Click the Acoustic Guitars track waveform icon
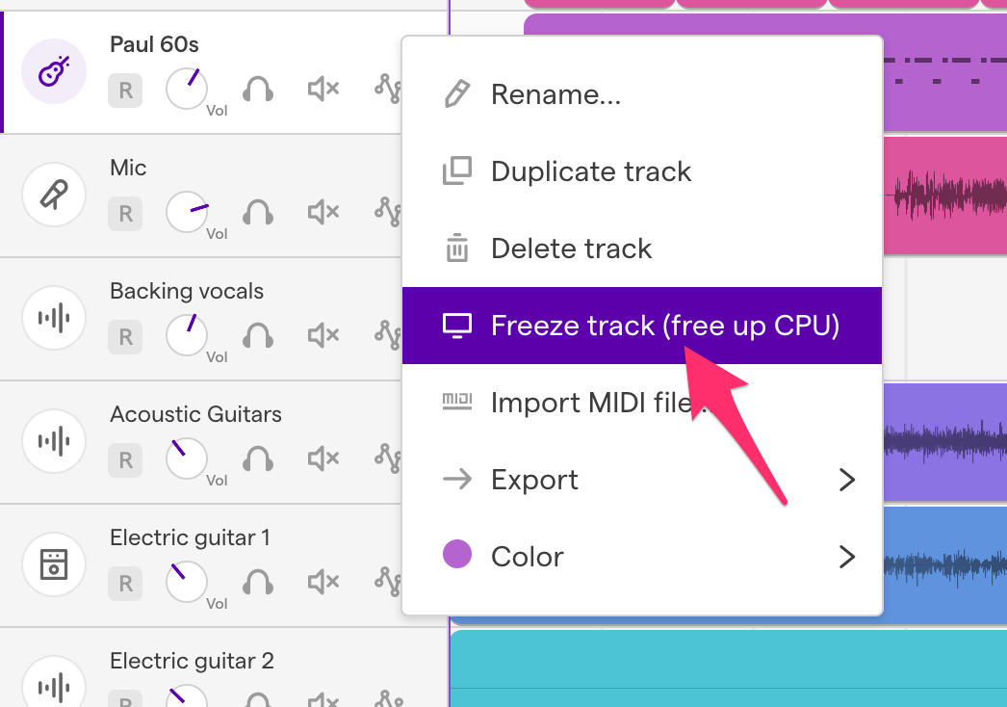1007x707 pixels. point(54,441)
